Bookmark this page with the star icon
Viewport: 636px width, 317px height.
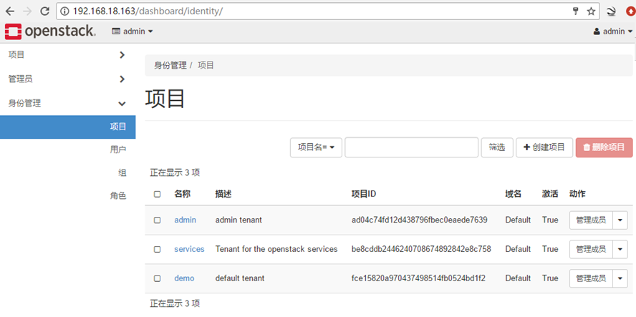click(591, 11)
